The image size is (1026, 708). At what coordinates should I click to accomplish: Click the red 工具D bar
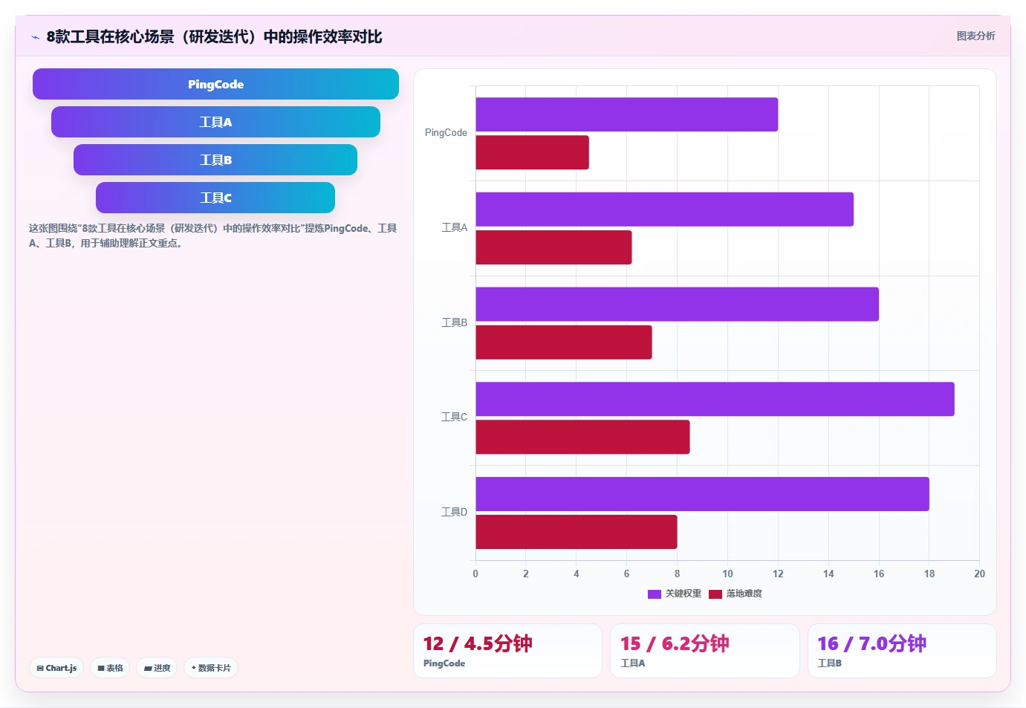coord(577,532)
